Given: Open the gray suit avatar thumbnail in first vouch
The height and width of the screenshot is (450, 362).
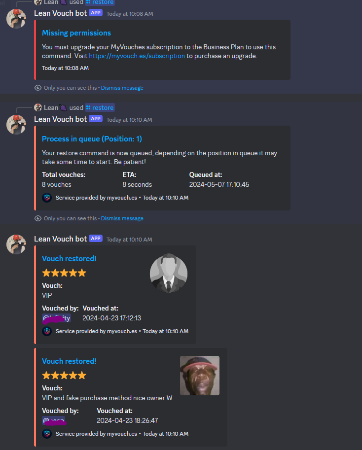Looking at the screenshot, I should click(169, 273).
